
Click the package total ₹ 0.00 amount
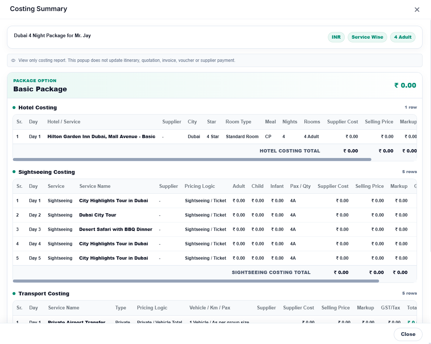tap(405, 85)
